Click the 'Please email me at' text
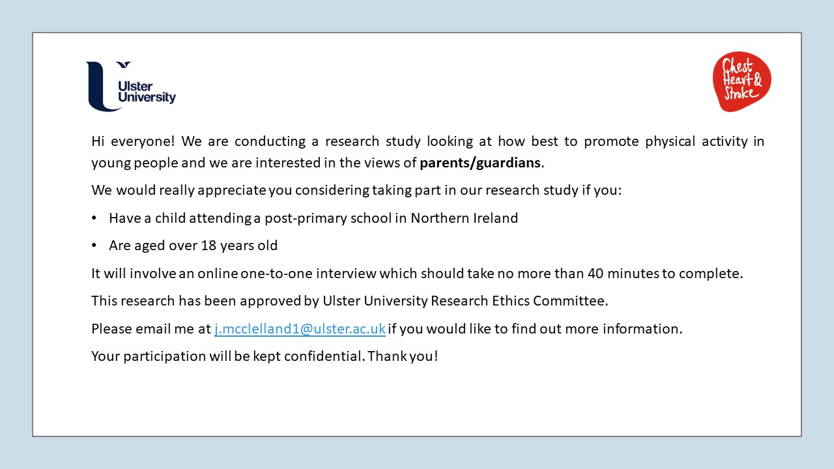This screenshot has width=834, height=469. coord(151,329)
